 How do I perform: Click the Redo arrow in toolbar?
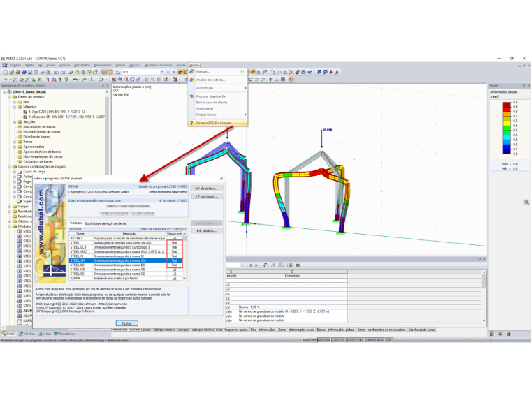point(62,72)
